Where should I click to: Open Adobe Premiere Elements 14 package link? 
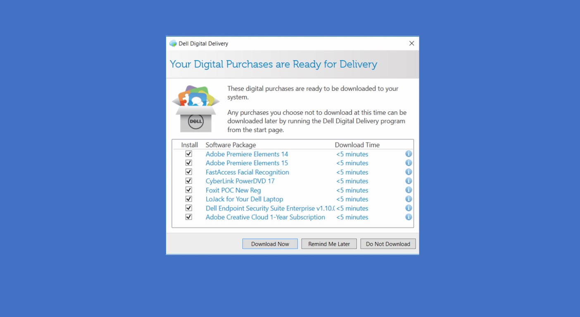click(x=247, y=154)
